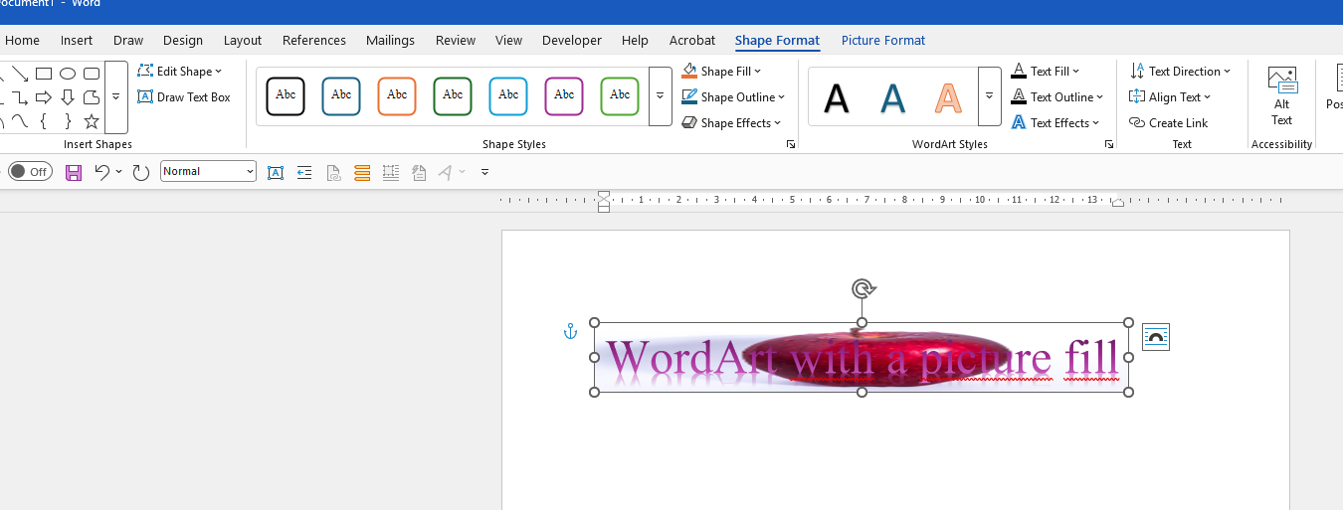Click the Alt Text button
The image size is (1343, 510).
pyautogui.click(x=1281, y=96)
